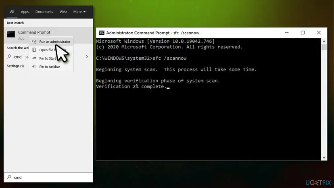This screenshot has height=188, width=334.
Task: Expand the cmd web result chevron
Action: point(87,57)
